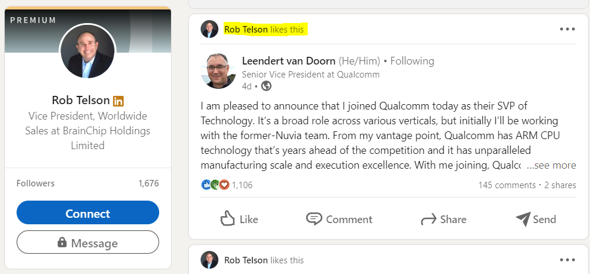Click the Share arrow icon
Image resolution: width=590 pixels, height=274 pixels.
(428, 220)
